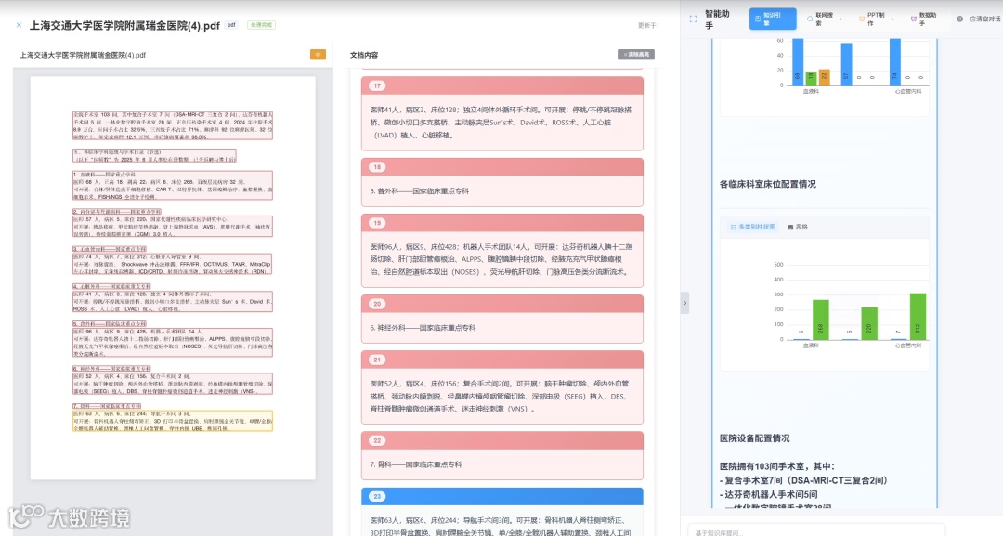Image resolution: width=1003 pixels, height=536 pixels.
Task: Click the 数据助手 purple icon
Action: click(x=914, y=20)
